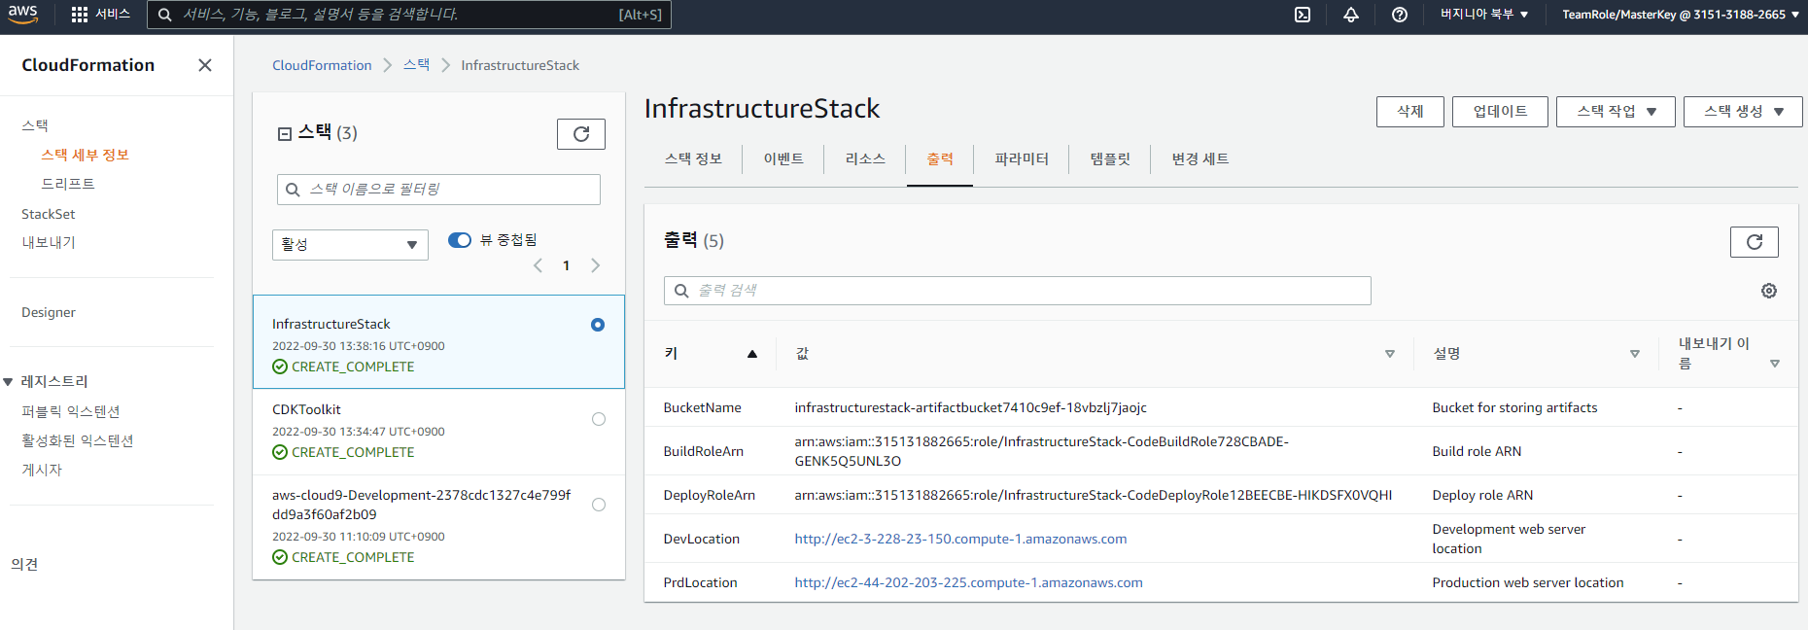The width and height of the screenshot is (1808, 630).
Task: Open public extensions in sidebar
Action: coord(71,412)
